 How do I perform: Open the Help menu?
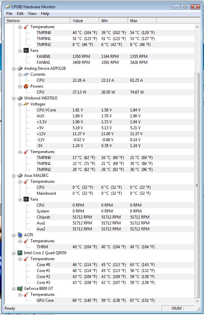(x=45, y=14)
